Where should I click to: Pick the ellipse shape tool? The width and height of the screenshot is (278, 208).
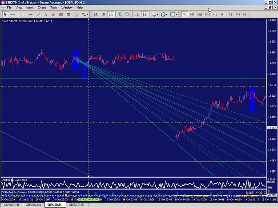point(61,15)
